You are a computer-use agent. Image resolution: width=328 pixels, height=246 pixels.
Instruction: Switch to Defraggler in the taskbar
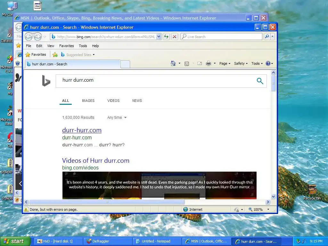(x=108, y=241)
